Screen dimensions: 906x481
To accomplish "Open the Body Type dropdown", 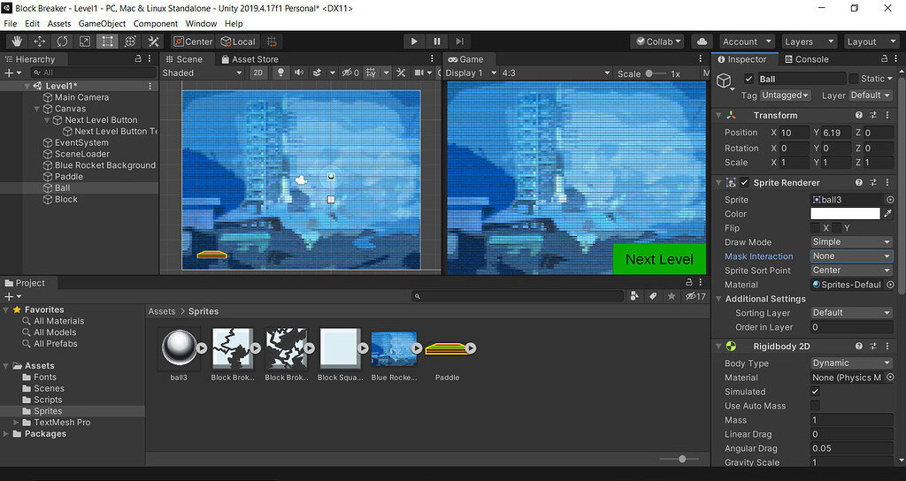I will coord(851,363).
